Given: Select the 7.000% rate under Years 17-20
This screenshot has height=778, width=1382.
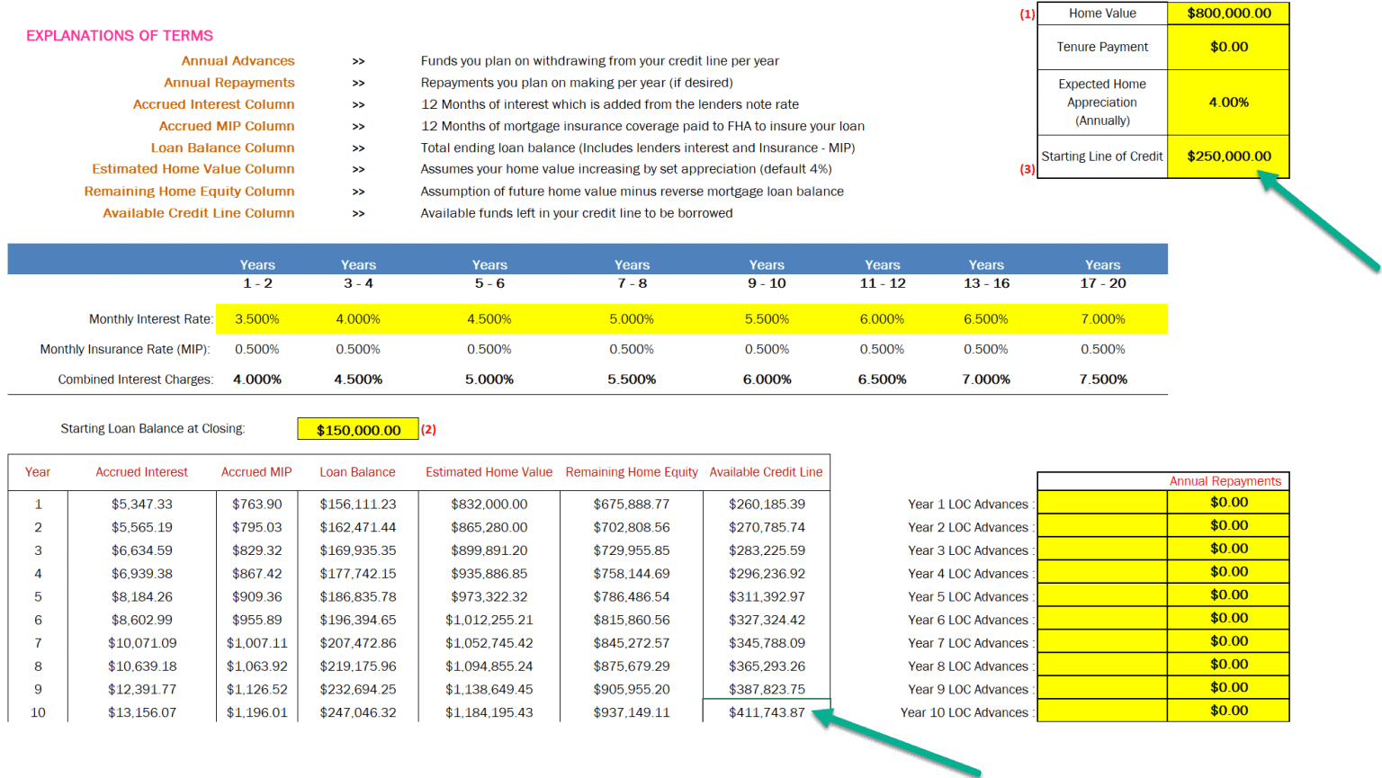Looking at the screenshot, I should click(1102, 318).
